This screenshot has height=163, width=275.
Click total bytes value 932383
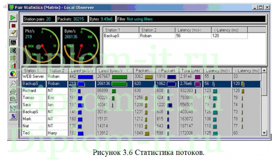coord(186,91)
